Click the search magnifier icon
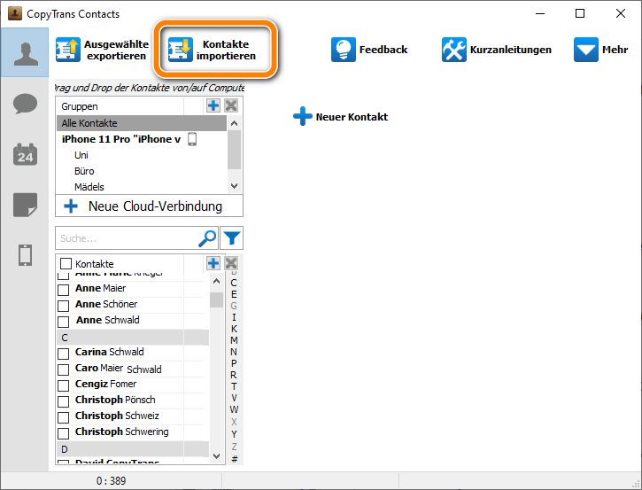The image size is (642, 490). tap(207, 238)
